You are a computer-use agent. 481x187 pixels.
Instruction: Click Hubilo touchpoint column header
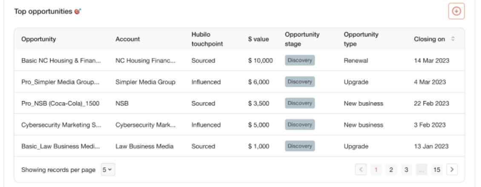207,39
